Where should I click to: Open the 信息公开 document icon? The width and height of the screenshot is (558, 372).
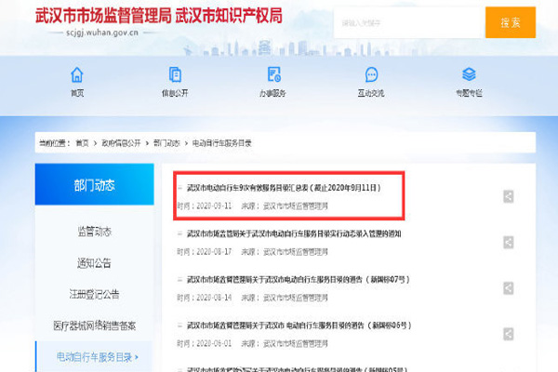pyautogui.click(x=175, y=74)
